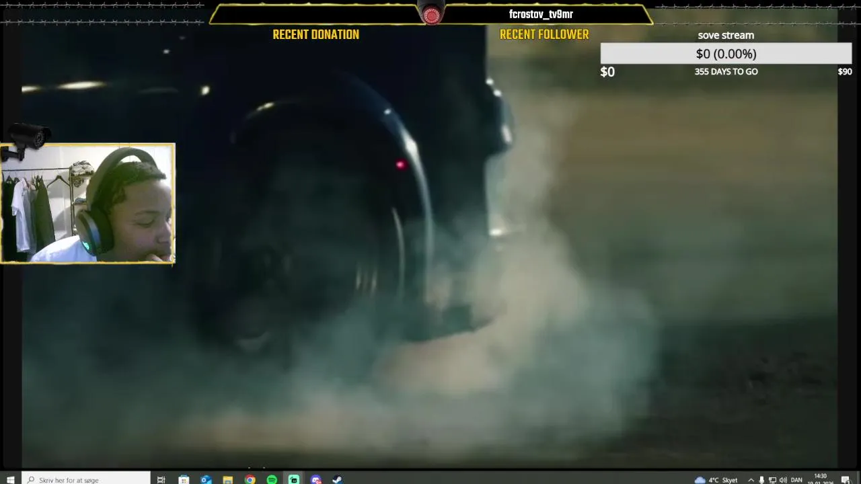Expand the hidden system tray icons

click(751, 480)
